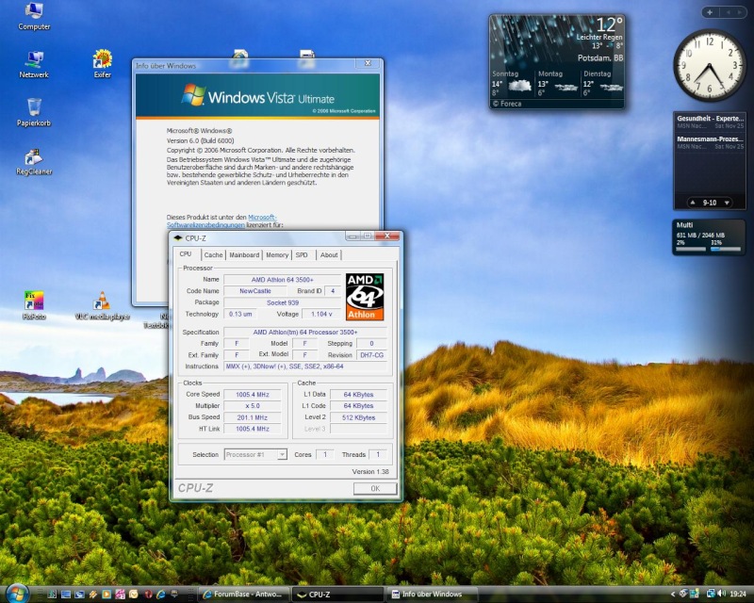Click the CPU-Z title bar icon
Screen dimensions: 754x603
point(178,238)
